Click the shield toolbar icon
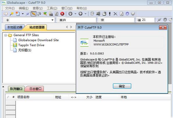 click(133, 14)
